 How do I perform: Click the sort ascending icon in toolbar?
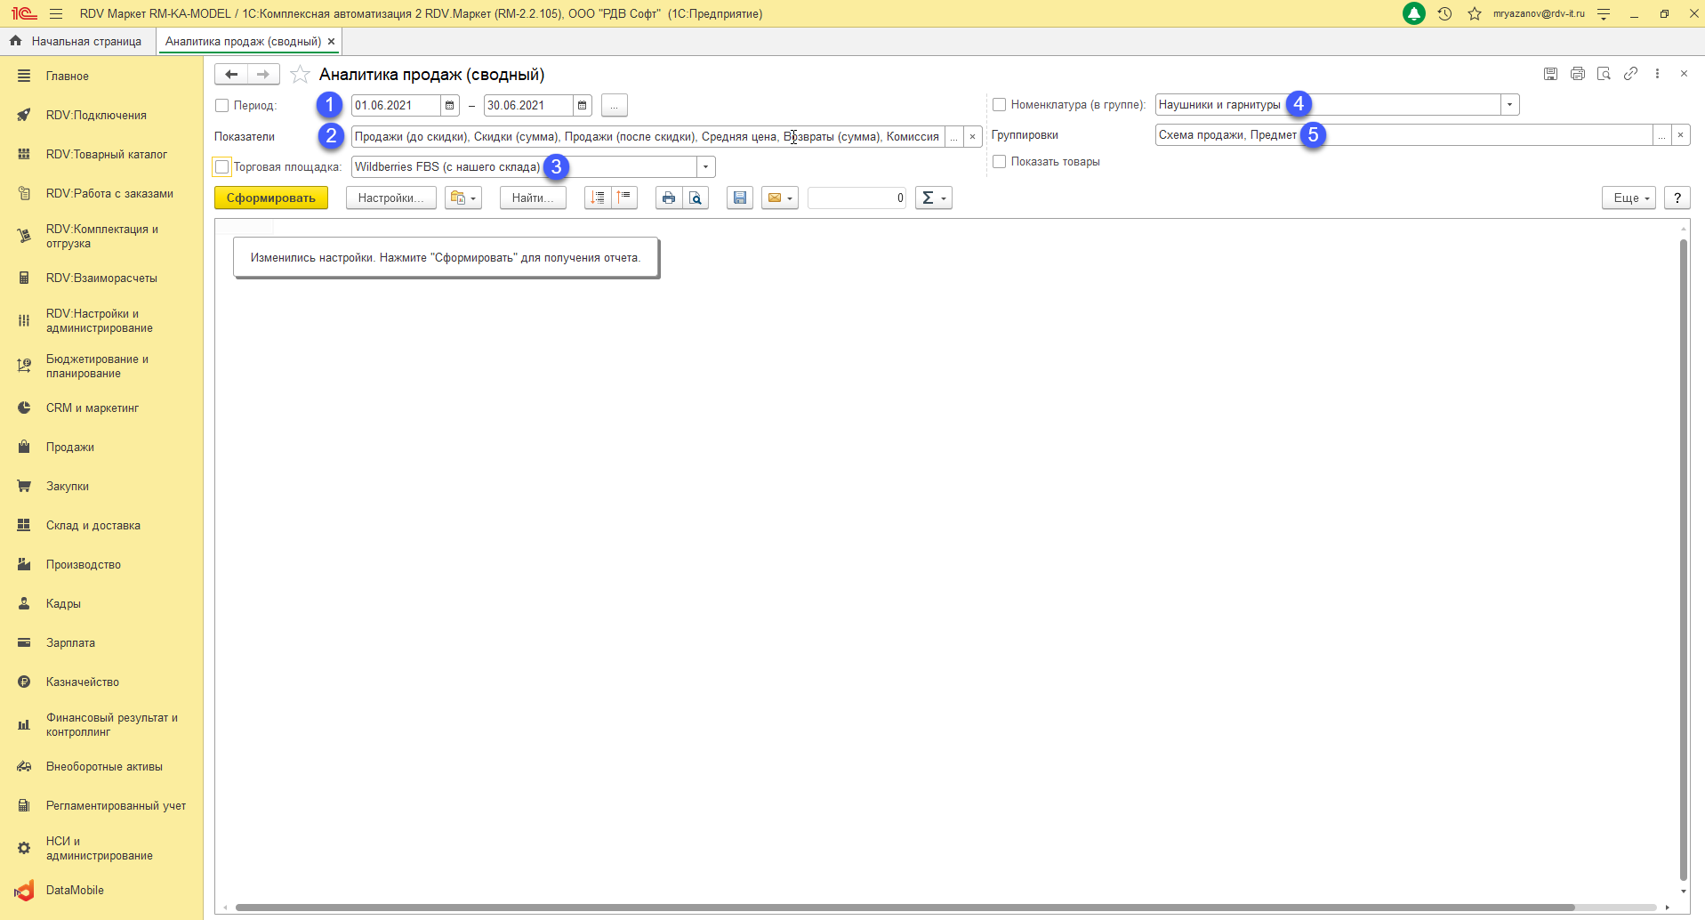[598, 198]
